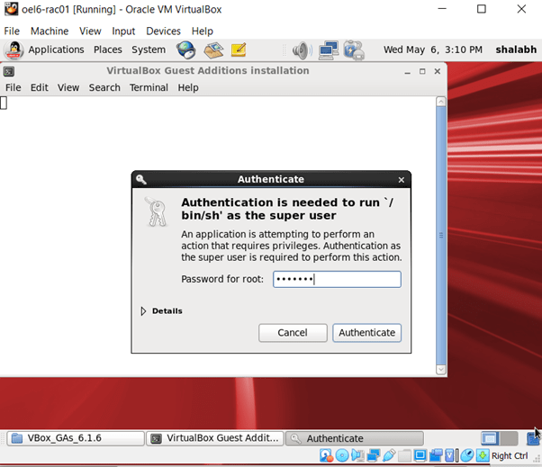Click the volume speaker icon in the top panel
Screen dimensions: 542x467
(300, 49)
